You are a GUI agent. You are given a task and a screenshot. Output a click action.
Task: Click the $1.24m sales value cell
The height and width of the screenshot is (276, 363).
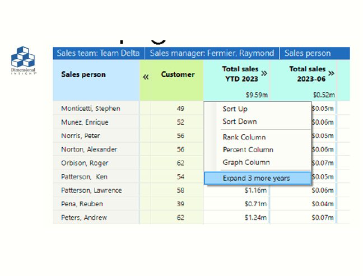256,217
